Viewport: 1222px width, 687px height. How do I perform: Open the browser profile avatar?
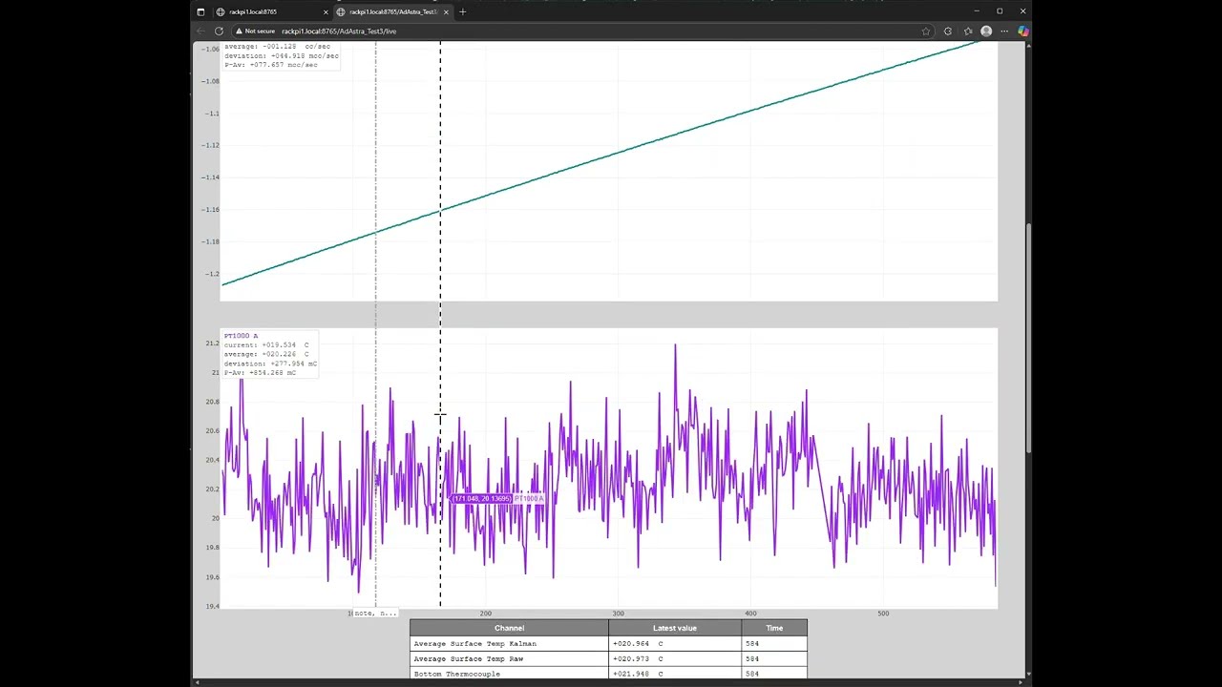pyautogui.click(x=986, y=31)
